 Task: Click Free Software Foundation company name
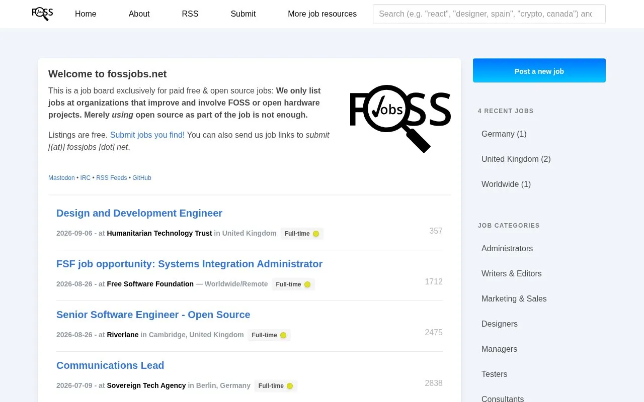click(x=150, y=284)
